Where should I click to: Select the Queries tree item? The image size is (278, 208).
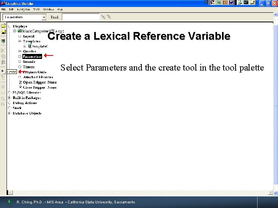coord(29,52)
